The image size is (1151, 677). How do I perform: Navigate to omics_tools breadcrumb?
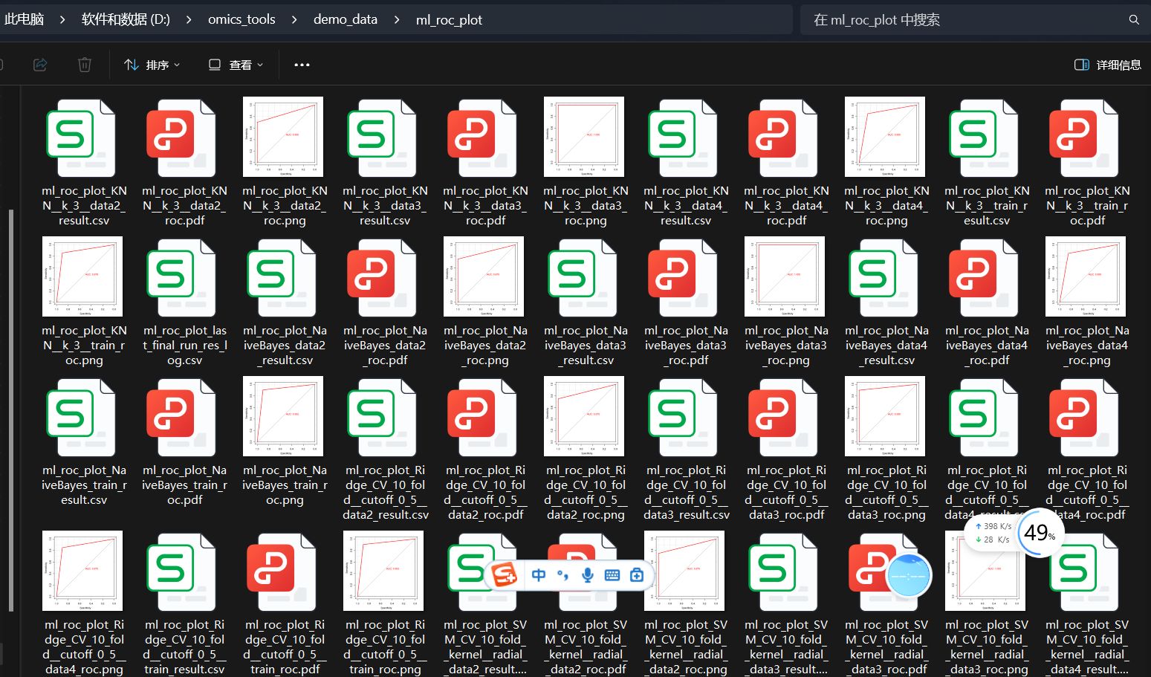[241, 20]
